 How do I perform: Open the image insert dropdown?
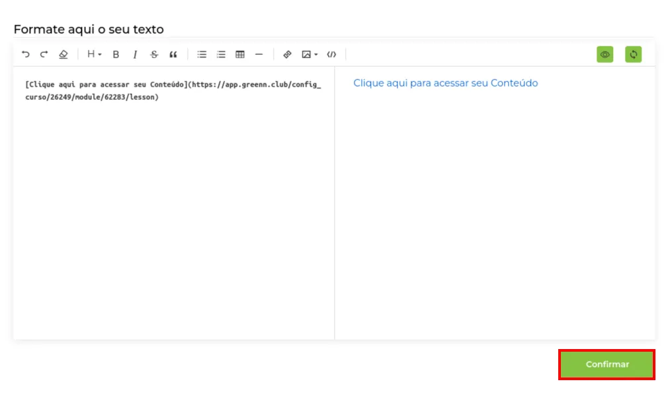(310, 54)
